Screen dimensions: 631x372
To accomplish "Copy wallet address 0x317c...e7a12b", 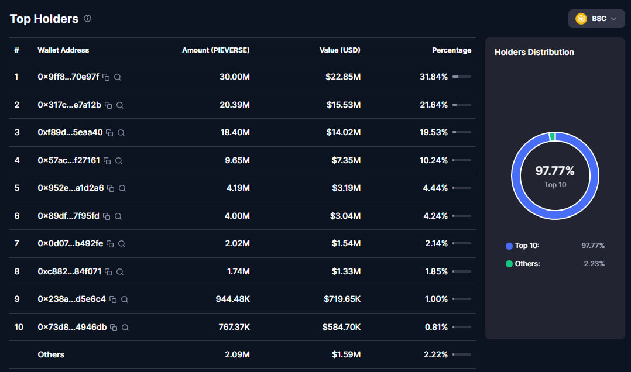I will [108, 105].
